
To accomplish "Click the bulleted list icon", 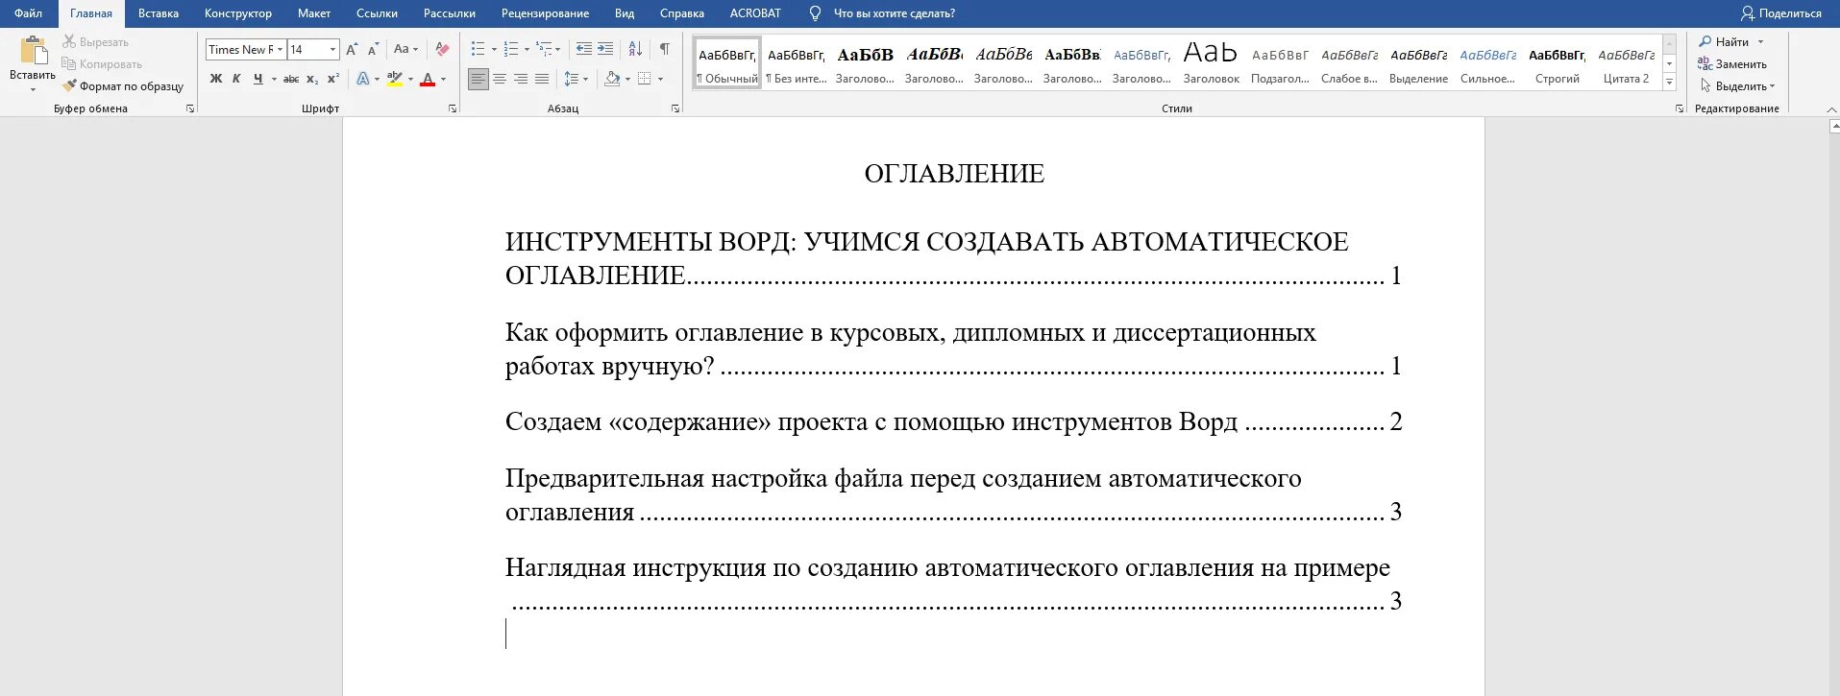I will click(478, 49).
